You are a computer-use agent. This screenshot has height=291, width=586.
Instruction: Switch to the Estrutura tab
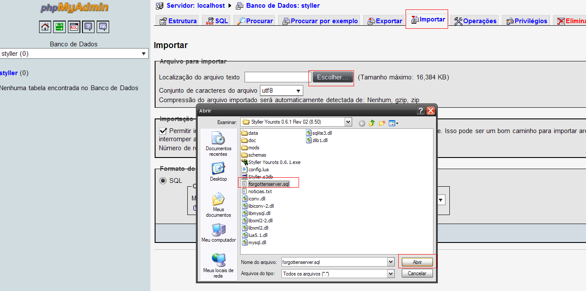178,21
